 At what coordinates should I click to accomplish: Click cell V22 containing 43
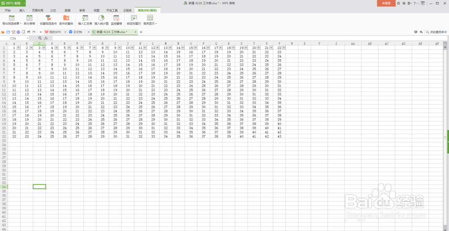279,137
